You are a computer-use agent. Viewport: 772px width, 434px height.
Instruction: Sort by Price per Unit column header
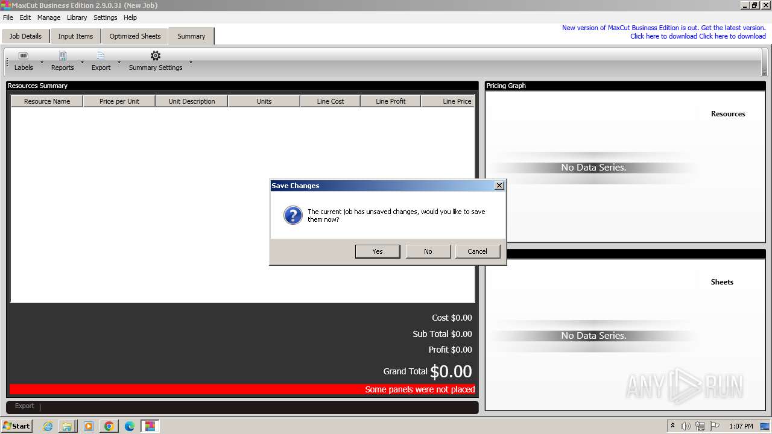click(x=119, y=101)
